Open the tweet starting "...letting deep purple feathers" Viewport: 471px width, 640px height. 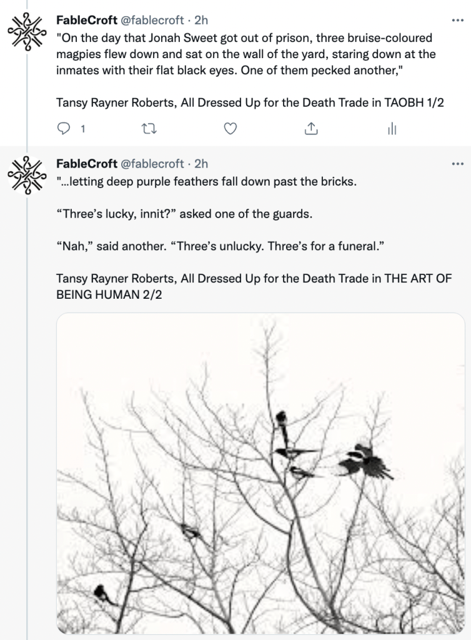point(206,182)
